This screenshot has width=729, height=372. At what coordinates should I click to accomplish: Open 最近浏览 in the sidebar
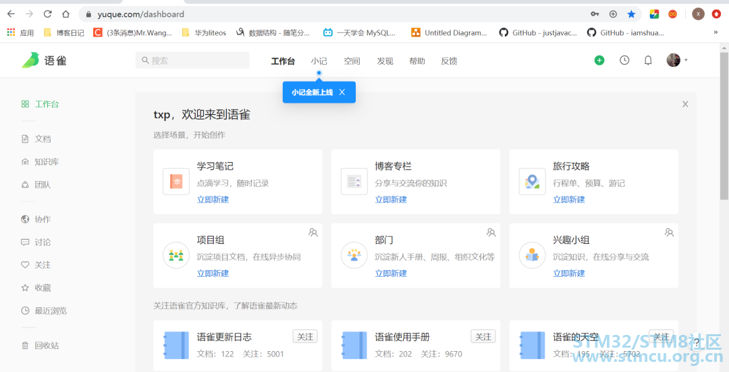(x=44, y=311)
